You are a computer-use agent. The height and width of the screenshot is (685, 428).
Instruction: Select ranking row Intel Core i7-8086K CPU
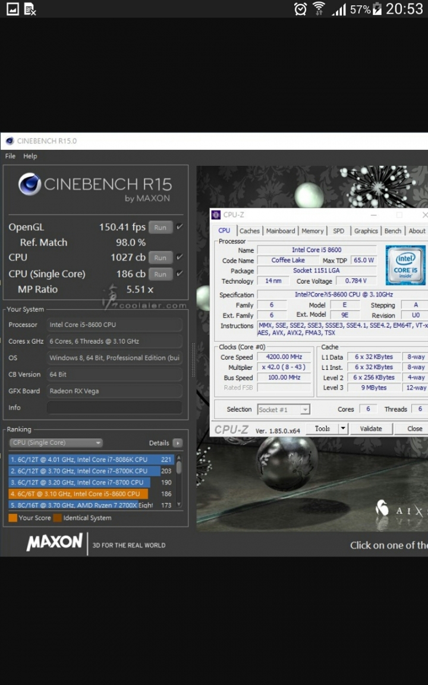92,460
